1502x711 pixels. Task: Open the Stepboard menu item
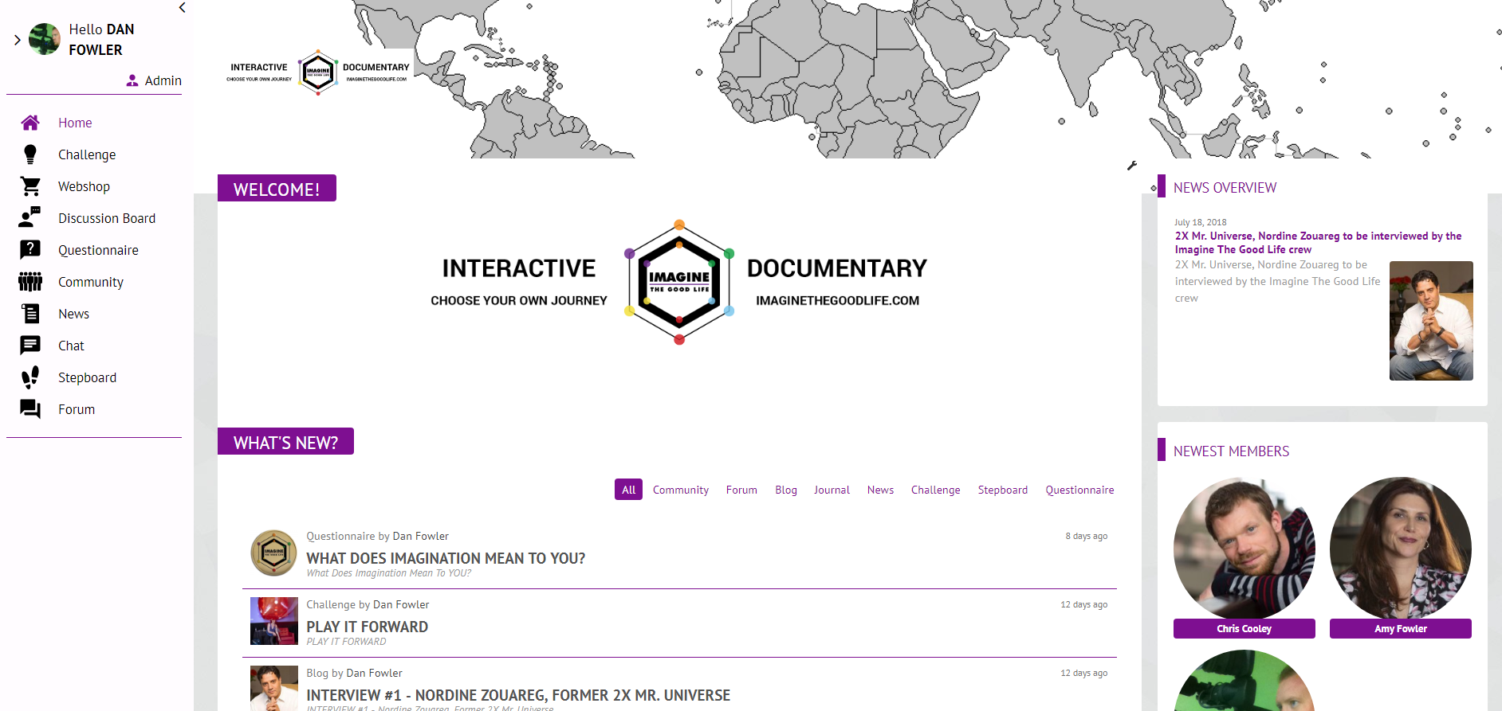[x=87, y=377]
